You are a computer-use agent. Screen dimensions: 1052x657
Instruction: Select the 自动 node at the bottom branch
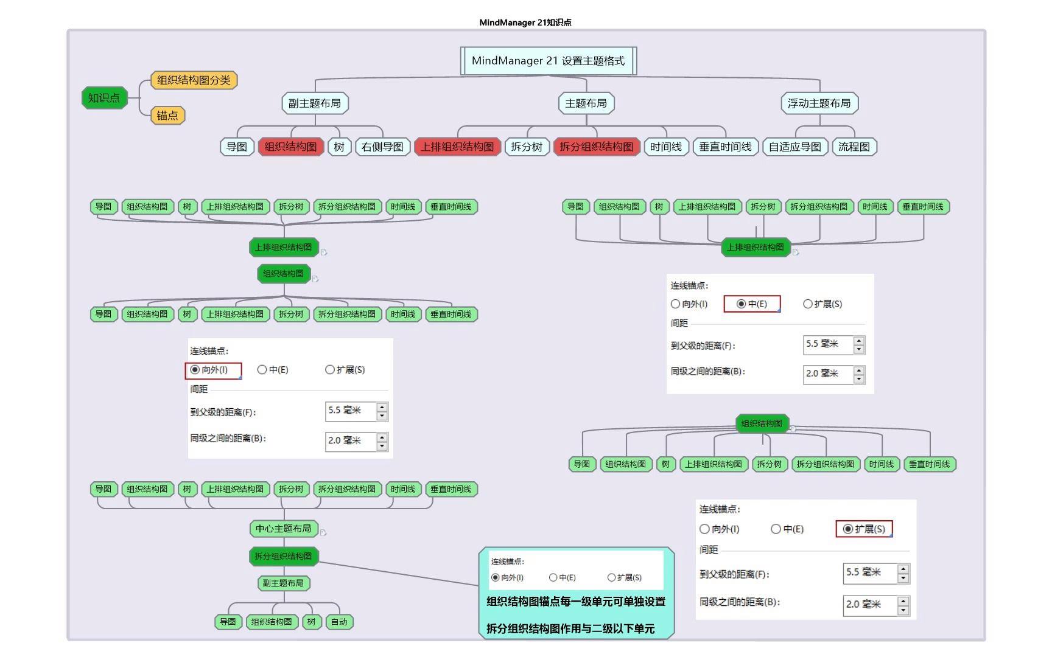coord(339,621)
